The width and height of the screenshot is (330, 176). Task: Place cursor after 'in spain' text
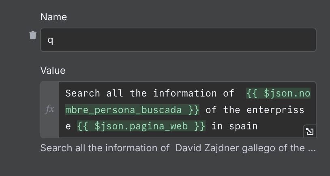coord(258,126)
